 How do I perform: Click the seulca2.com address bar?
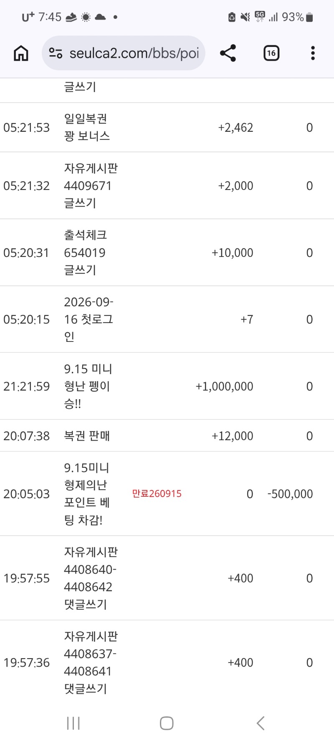coord(124,53)
